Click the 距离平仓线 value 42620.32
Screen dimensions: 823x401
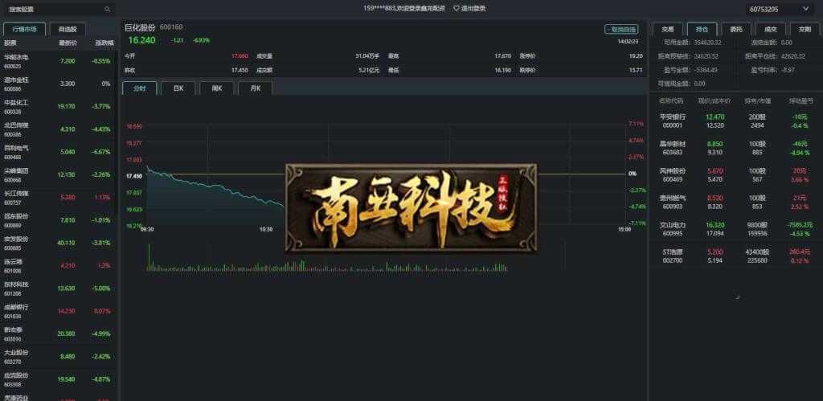pos(792,56)
